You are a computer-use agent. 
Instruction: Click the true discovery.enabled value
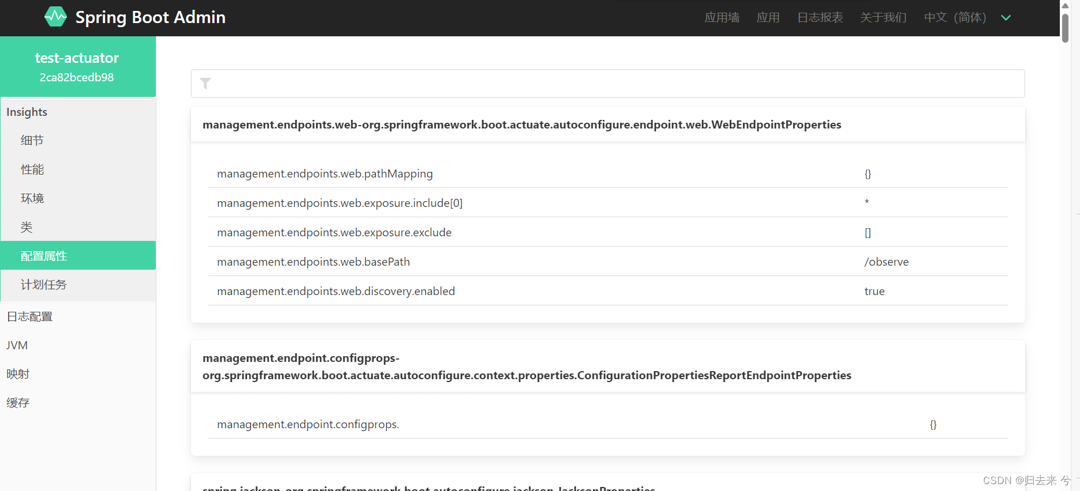pyautogui.click(x=875, y=291)
